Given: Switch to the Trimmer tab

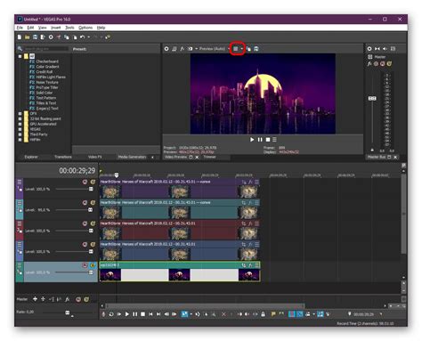Looking at the screenshot, I should (x=209, y=157).
